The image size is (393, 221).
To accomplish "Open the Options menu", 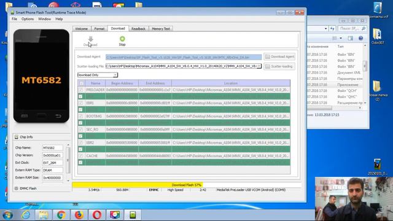I will 27,19.
